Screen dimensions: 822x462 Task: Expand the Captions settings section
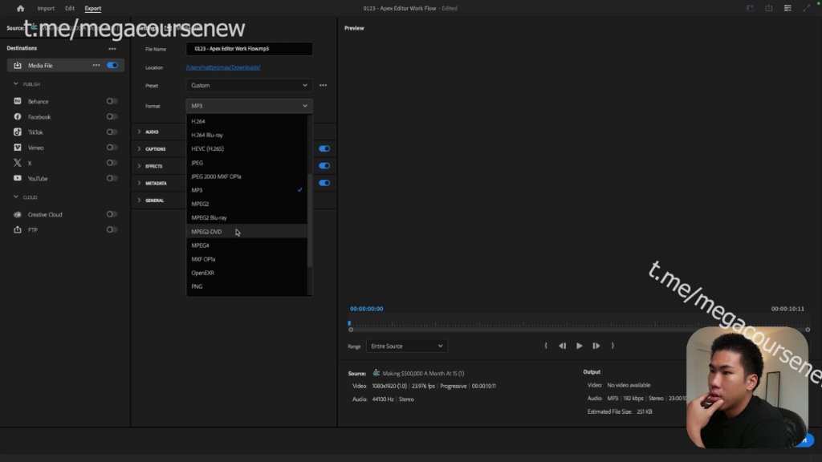point(139,149)
